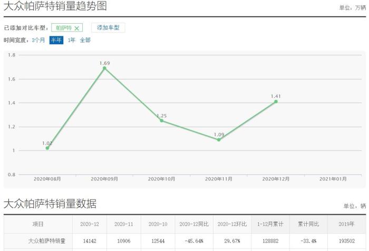
Task: Click the 1.69 data point for 2020年09月
Action: pos(104,68)
